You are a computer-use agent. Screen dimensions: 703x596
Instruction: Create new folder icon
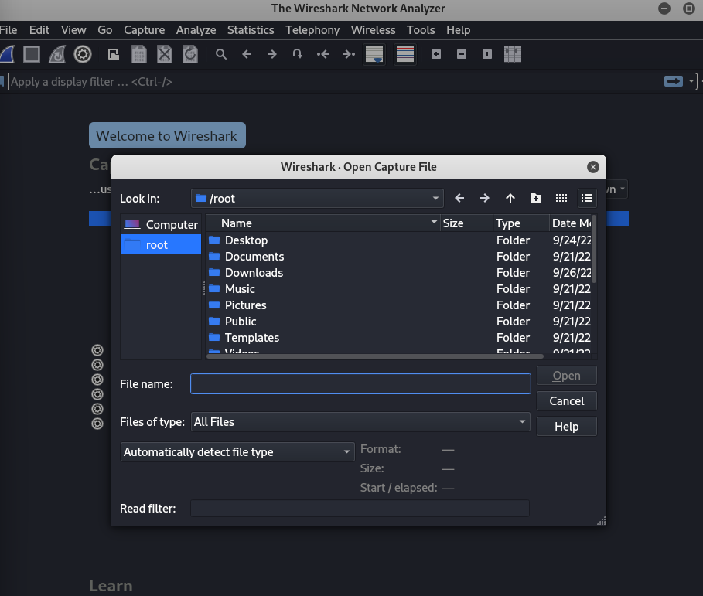(x=536, y=198)
